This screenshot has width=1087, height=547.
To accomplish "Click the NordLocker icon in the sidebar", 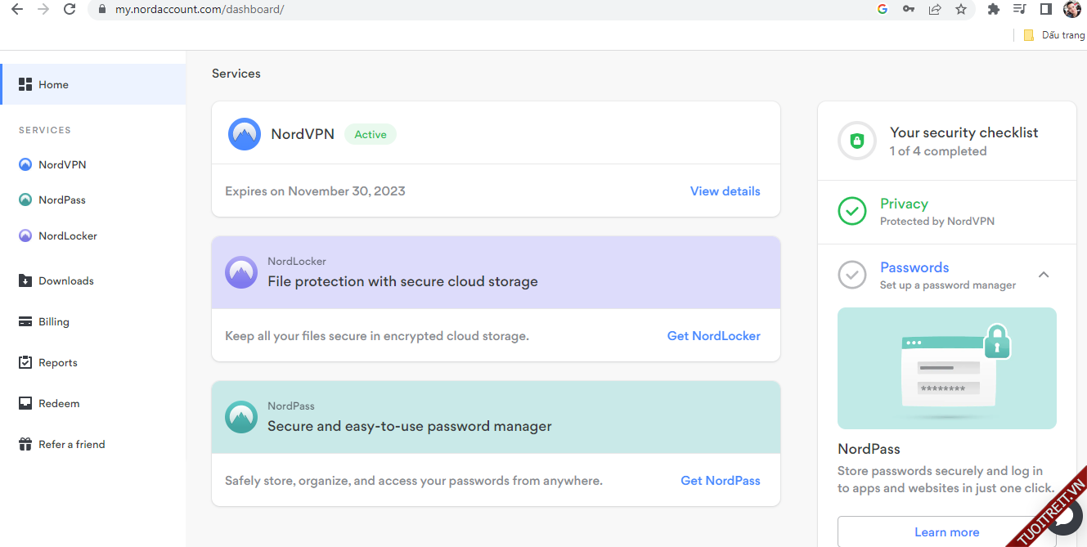I will pos(25,235).
